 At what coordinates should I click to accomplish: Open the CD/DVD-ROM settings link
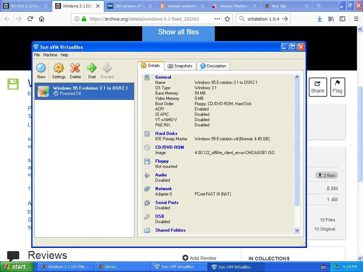pos(169,147)
